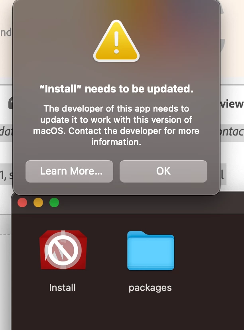Close the Finder window with the red button

(22, 202)
